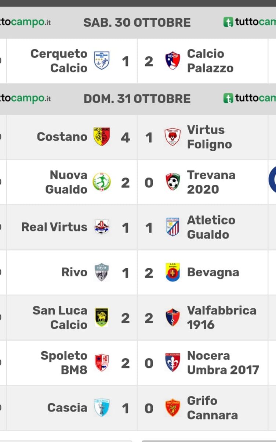Click the Calcio Palazzo team crest
This screenshot has height=442, width=276.
172,61
